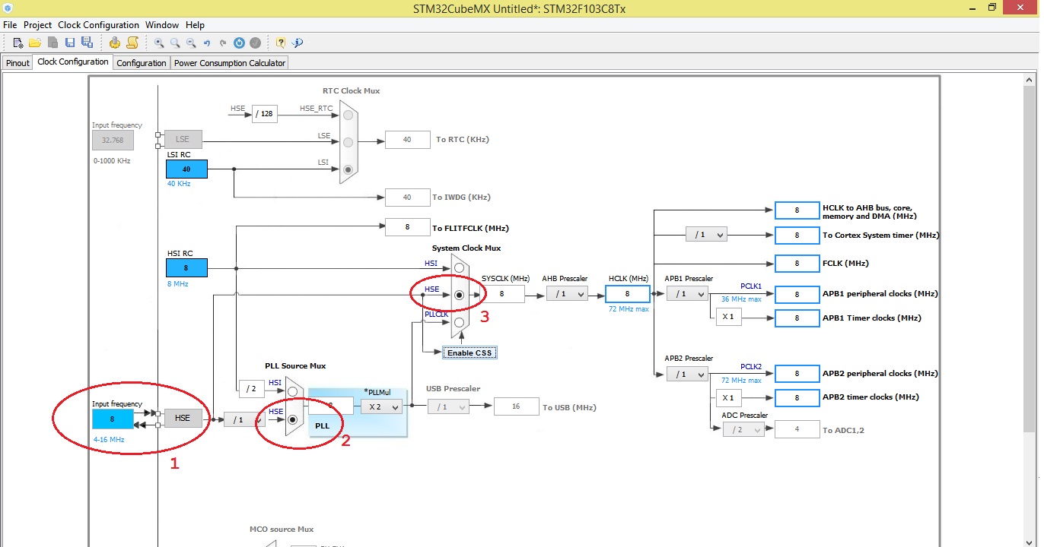The width and height of the screenshot is (1044, 547).
Task: Open the Load Project folder icon
Action: coord(35,43)
